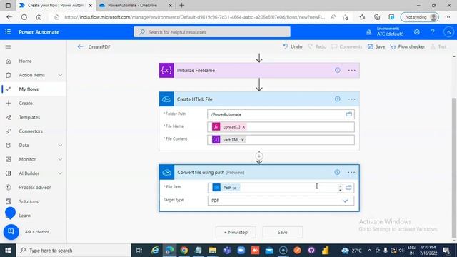Open browser settings and more menu
457x257 pixels.
(x=448, y=17)
